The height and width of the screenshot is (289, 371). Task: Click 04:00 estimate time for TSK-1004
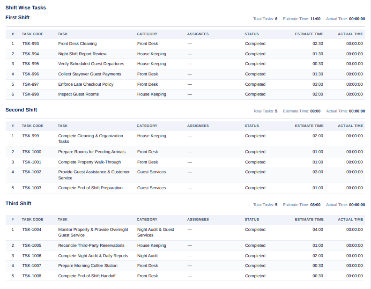coord(318,230)
